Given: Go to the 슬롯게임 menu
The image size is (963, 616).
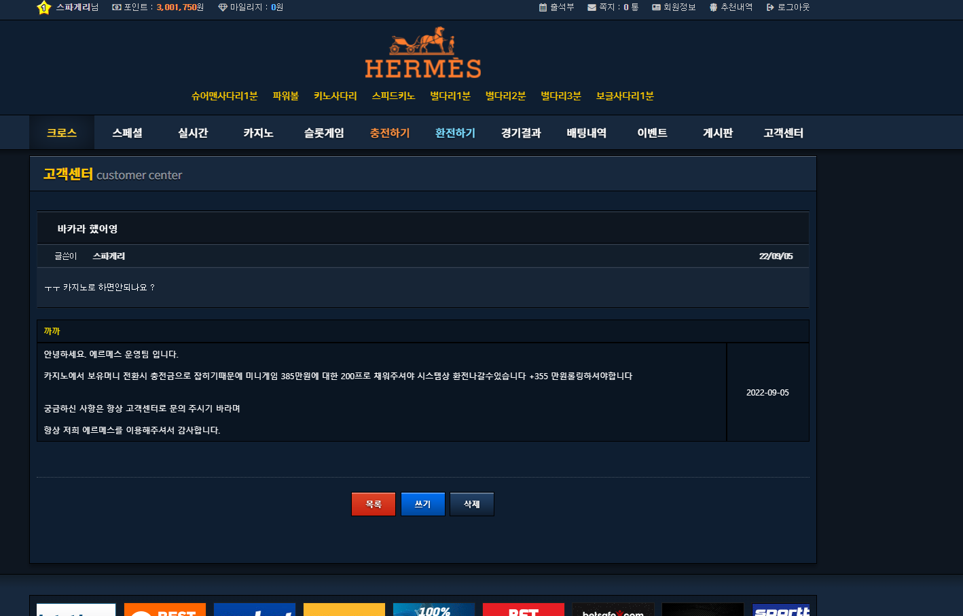Looking at the screenshot, I should pos(324,133).
